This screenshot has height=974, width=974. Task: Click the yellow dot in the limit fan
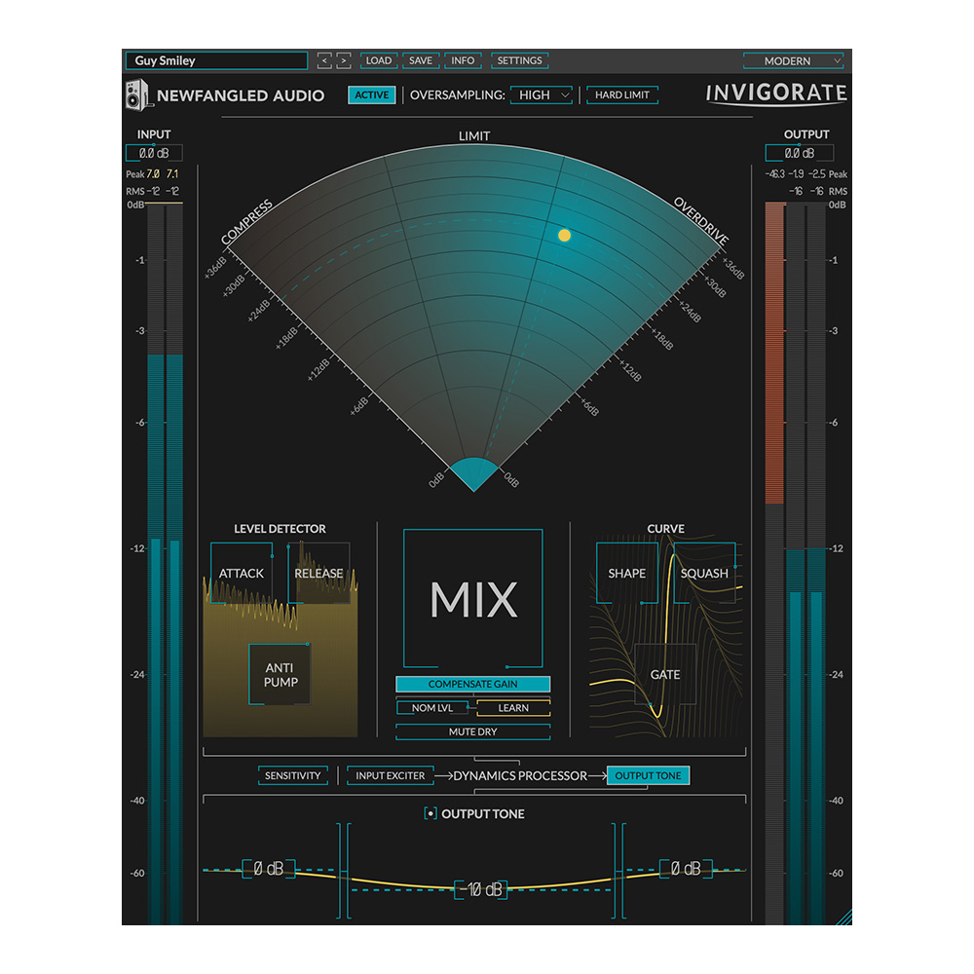pos(564,235)
